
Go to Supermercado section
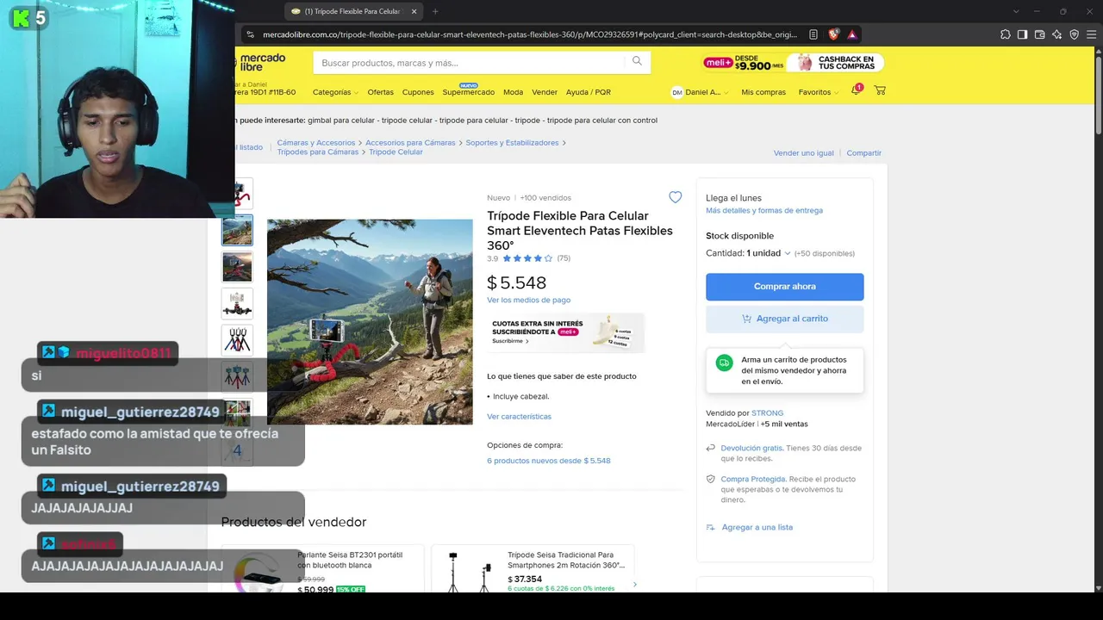coord(469,92)
